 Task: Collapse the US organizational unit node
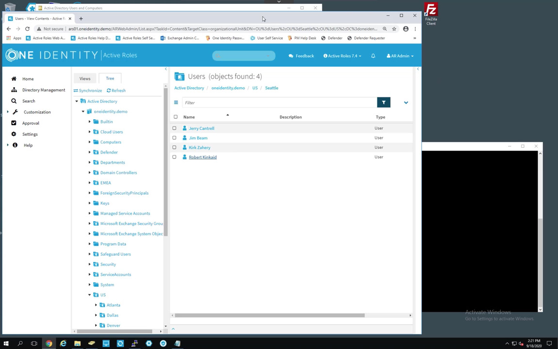point(90,295)
